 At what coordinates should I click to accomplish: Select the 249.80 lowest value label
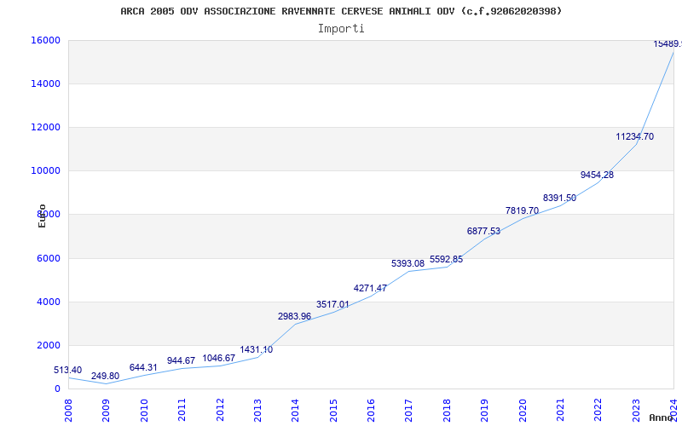click(x=105, y=376)
